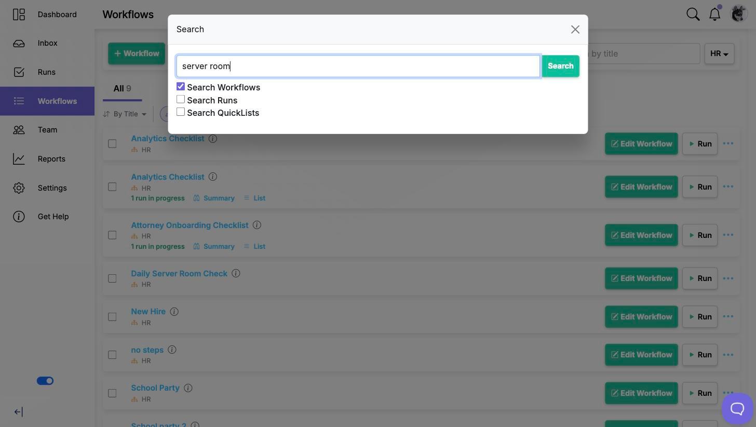
Task: Go to Inbox in sidebar
Action: tap(47, 43)
